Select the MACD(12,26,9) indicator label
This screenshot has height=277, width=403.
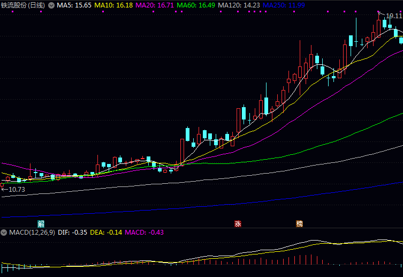coord(31,233)
